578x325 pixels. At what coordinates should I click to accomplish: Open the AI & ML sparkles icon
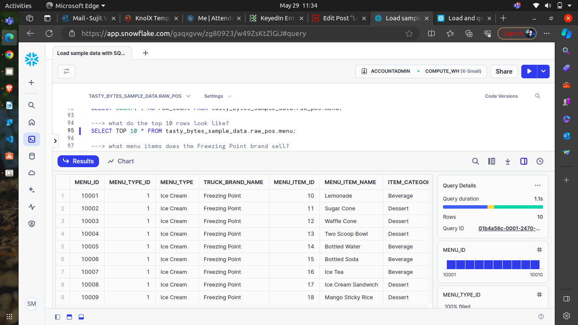32,190
